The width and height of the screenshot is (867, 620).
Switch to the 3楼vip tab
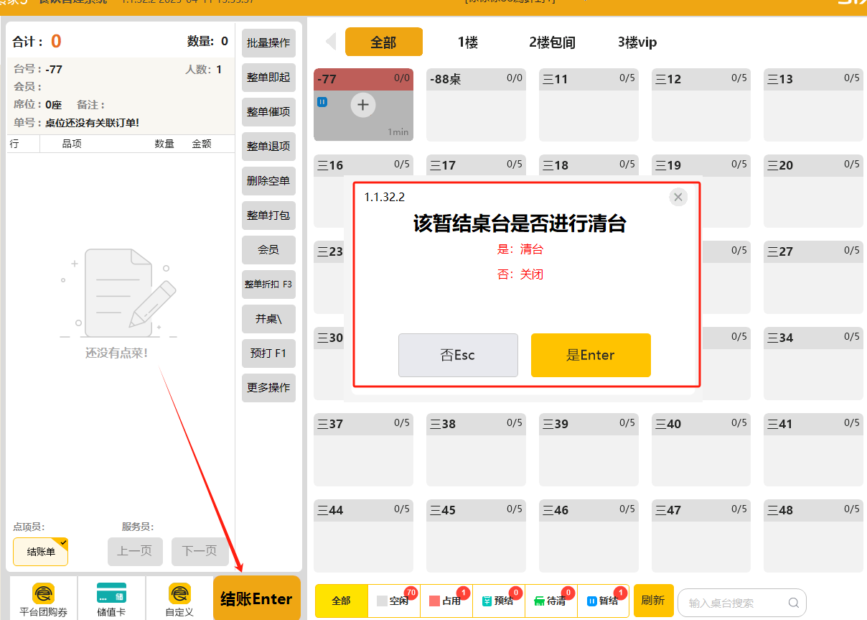(637, 42)
